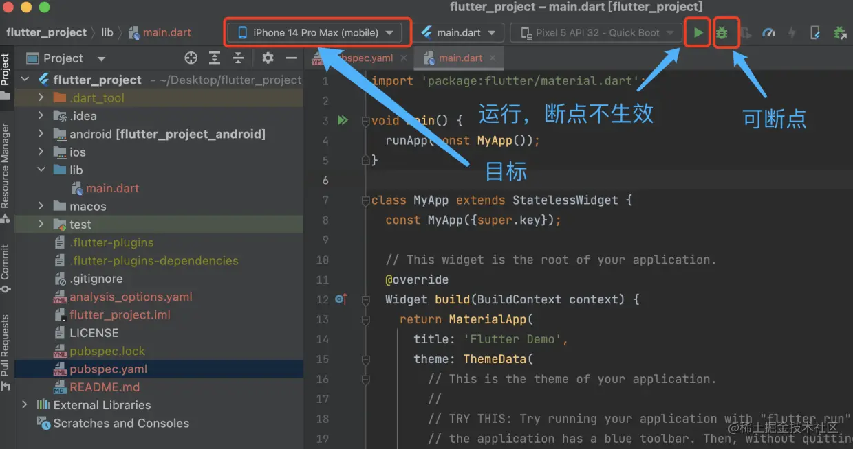Click the override gutter icon at line 12
Image resolution: width=853 pixels, height=449 pixels.
coord(341,299)
